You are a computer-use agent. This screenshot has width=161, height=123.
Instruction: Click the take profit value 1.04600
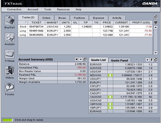[87, 27]
